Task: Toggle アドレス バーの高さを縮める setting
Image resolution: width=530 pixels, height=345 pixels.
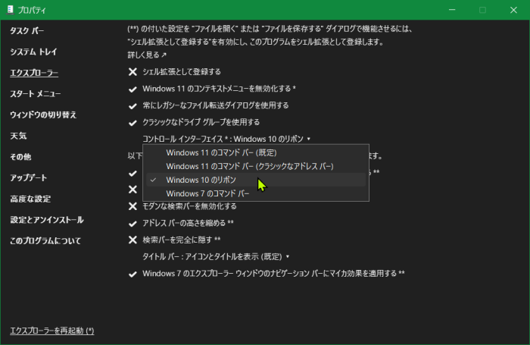Action: click(187, 223)
